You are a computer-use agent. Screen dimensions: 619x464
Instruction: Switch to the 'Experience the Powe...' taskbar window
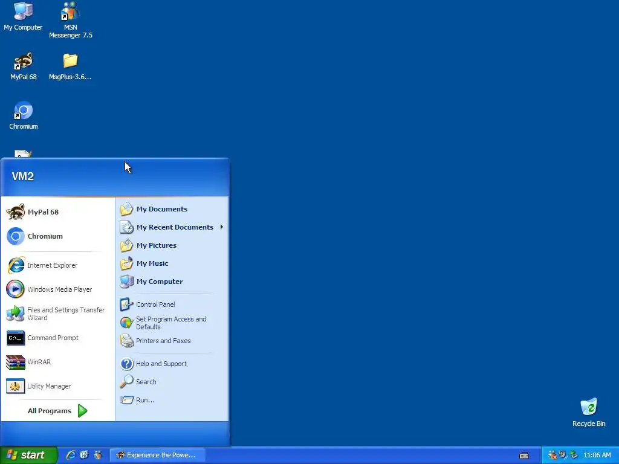coord(158,456)
